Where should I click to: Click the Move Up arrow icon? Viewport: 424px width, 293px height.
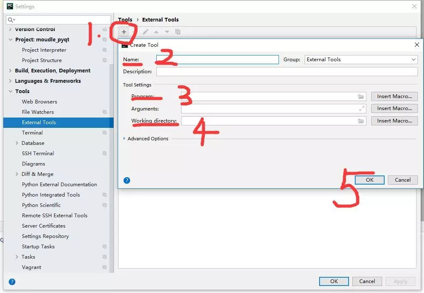click(x=156, y=32)
